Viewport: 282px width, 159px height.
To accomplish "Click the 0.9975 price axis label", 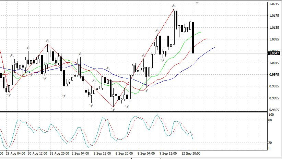I will click(274, 75).
